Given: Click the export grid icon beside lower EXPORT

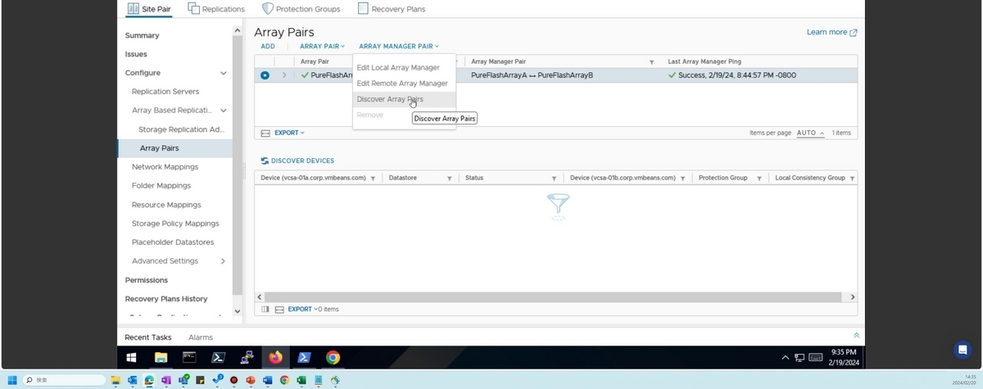Looking at the screenshot, I should pyautogui.click(x=279, y=310).
